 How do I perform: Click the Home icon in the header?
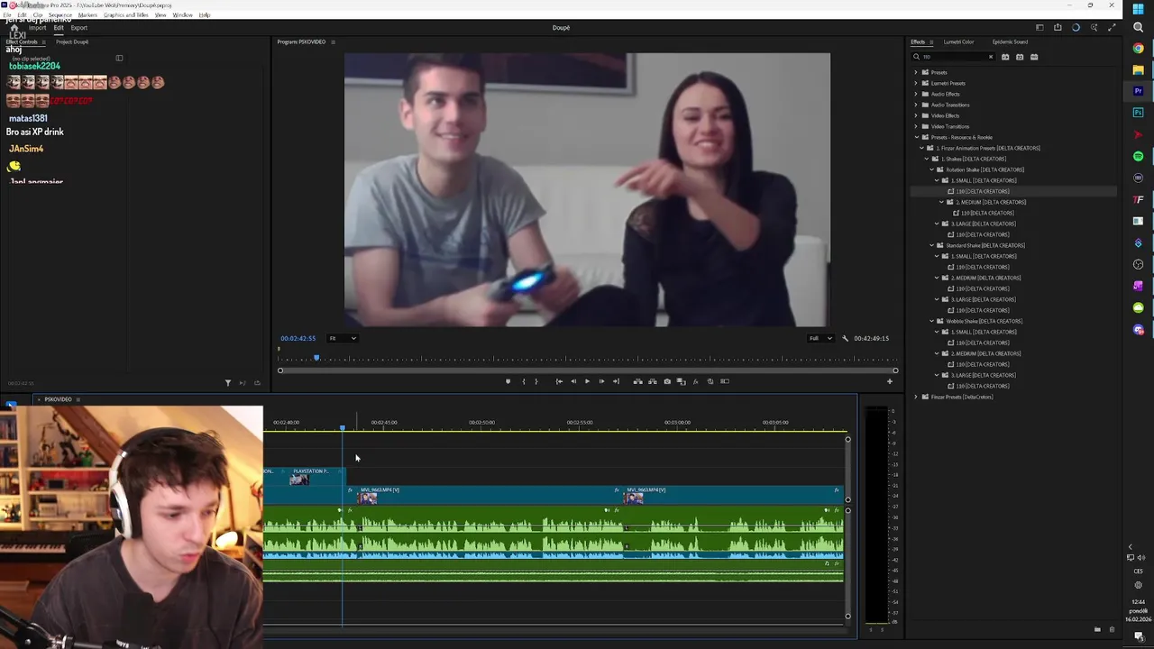point(14,28)
